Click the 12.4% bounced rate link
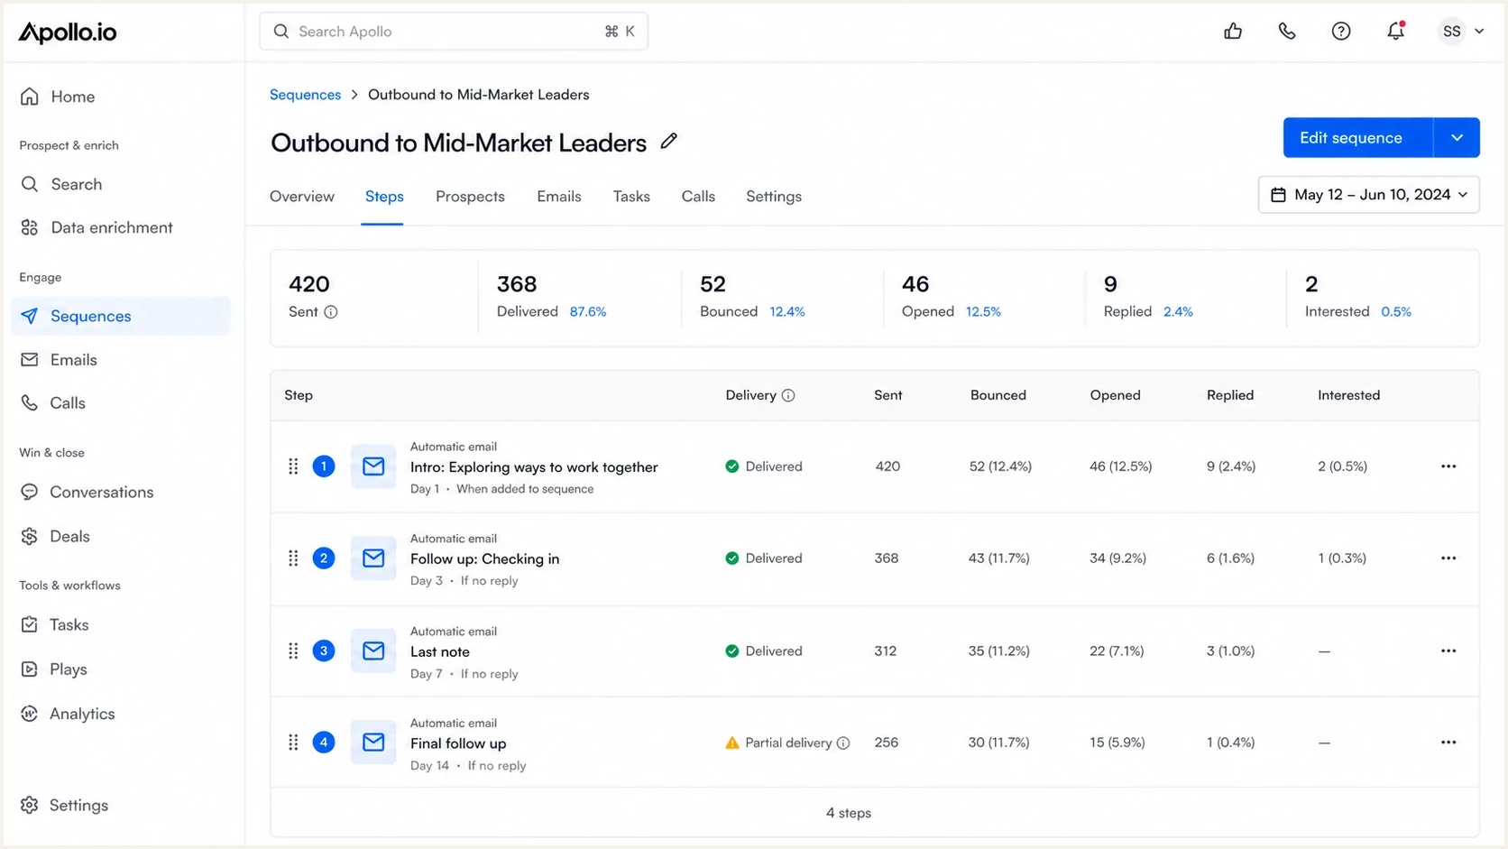1508x849 pixels. click(787, 312)
